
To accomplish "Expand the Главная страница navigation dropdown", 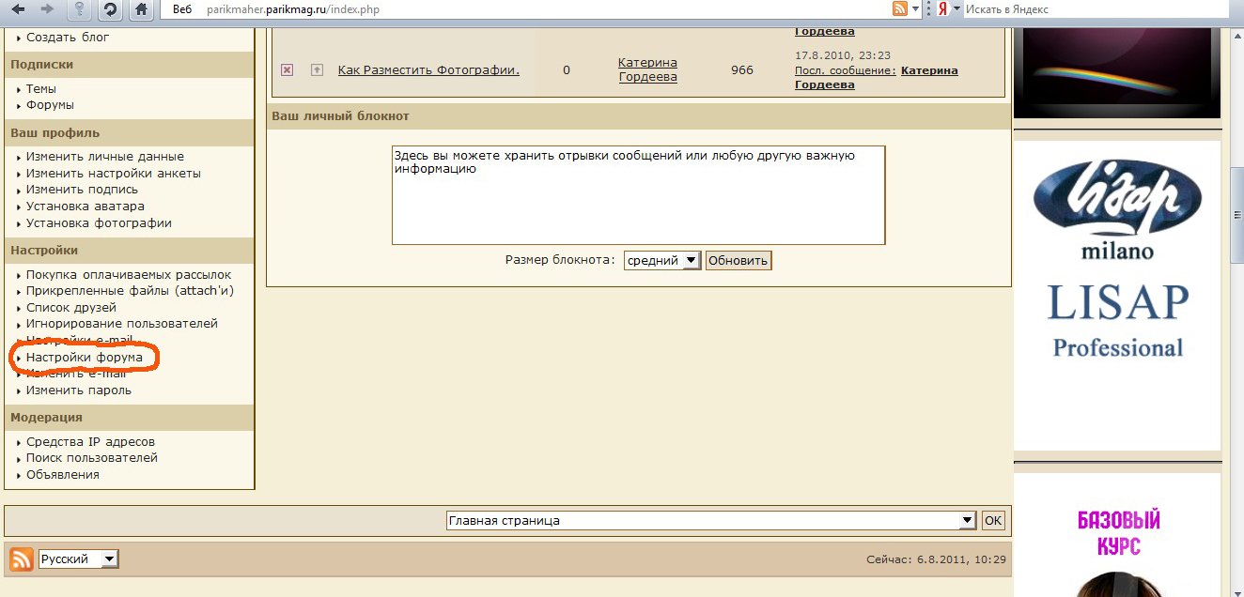I will 711,520.
